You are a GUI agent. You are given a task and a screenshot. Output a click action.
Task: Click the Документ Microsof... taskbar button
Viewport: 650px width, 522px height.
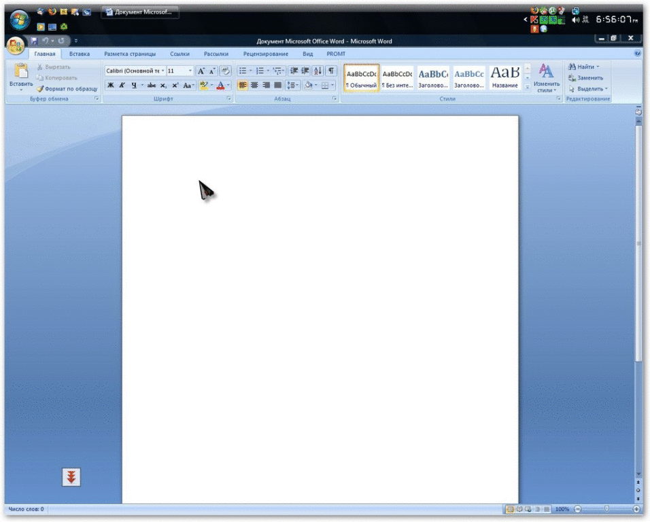139,12
